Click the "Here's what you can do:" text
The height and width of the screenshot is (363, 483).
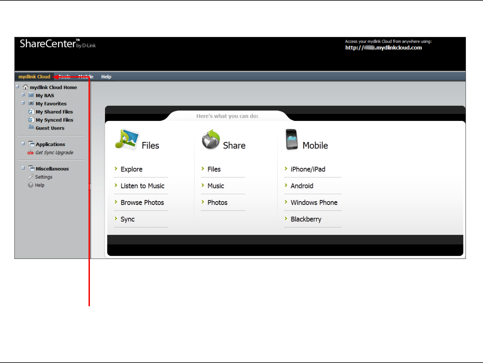pyautogui.click(x=227, y=116)
